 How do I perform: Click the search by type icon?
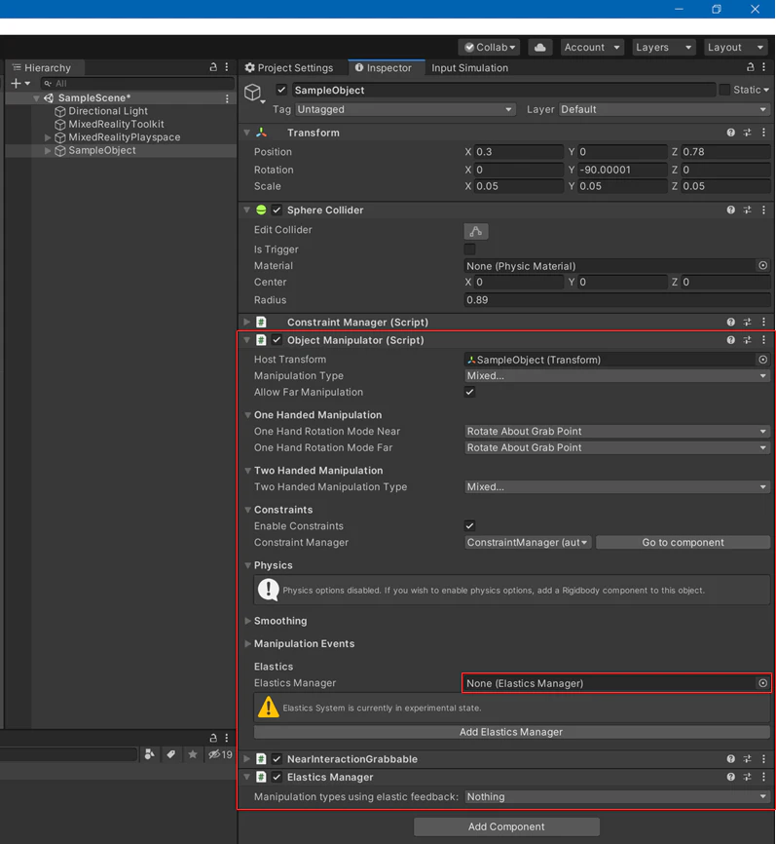[x=150, y=754]
